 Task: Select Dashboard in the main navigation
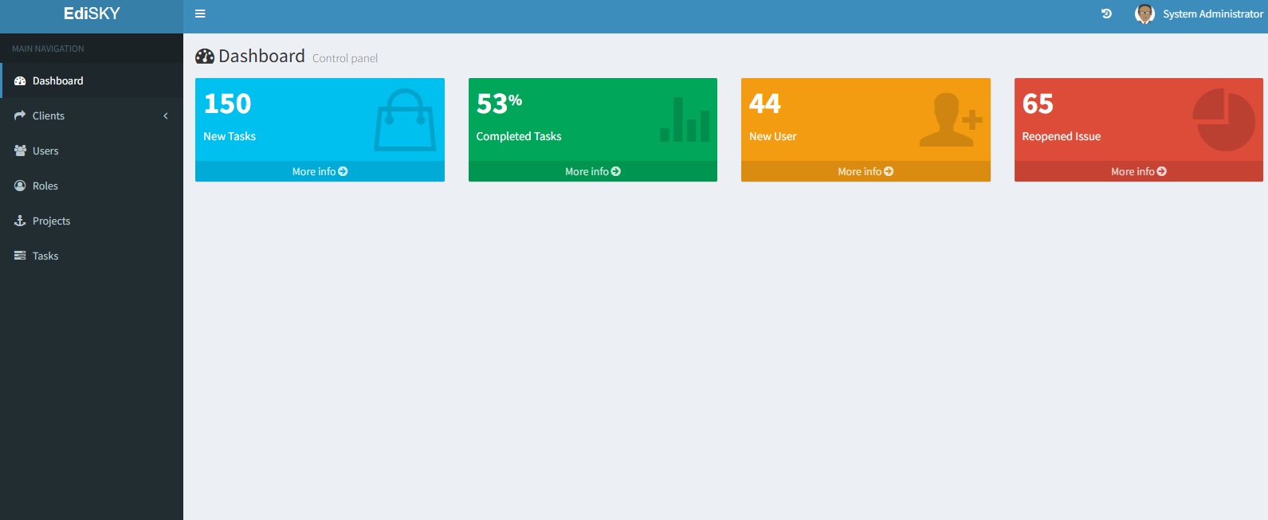(x=57, y=80)
